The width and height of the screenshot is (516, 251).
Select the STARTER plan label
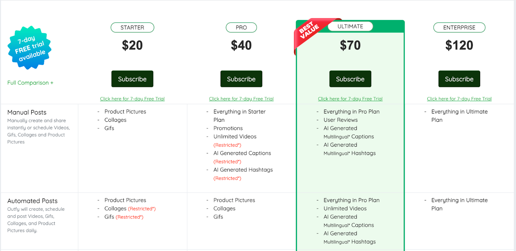coord(132,28)
